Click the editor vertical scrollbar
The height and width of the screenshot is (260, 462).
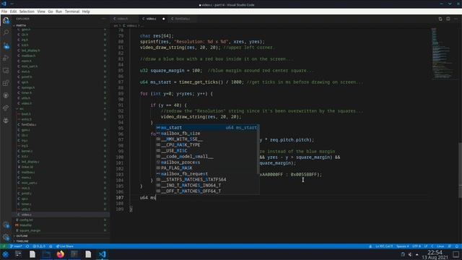pos(460,170)
